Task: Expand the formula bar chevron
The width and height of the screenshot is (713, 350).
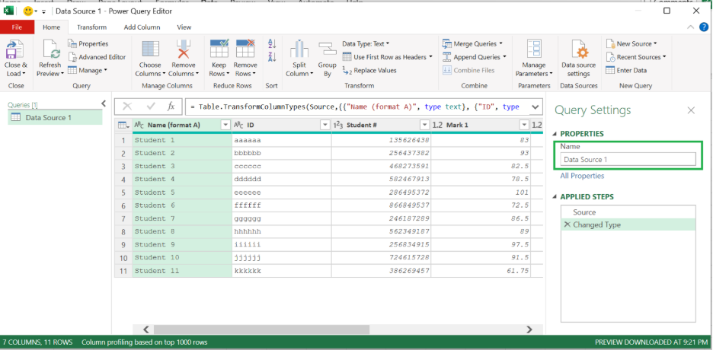Action: click(x=534, y=107)
